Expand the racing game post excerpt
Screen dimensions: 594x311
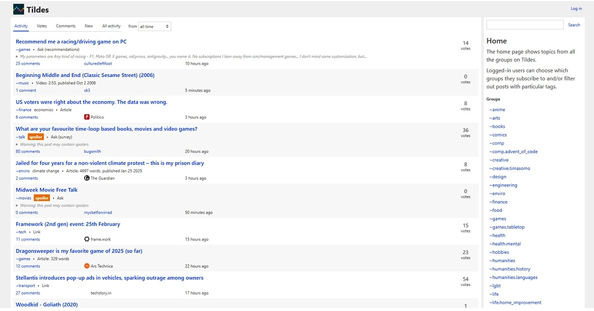(x=18, y=57)
